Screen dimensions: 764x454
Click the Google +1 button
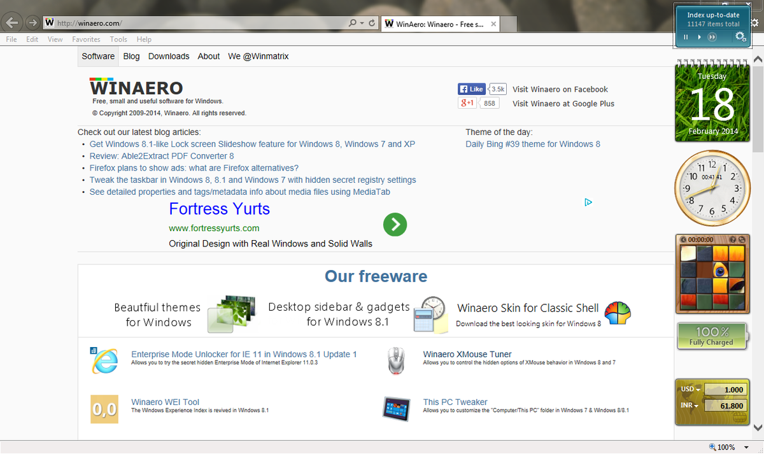pos(467,103)
